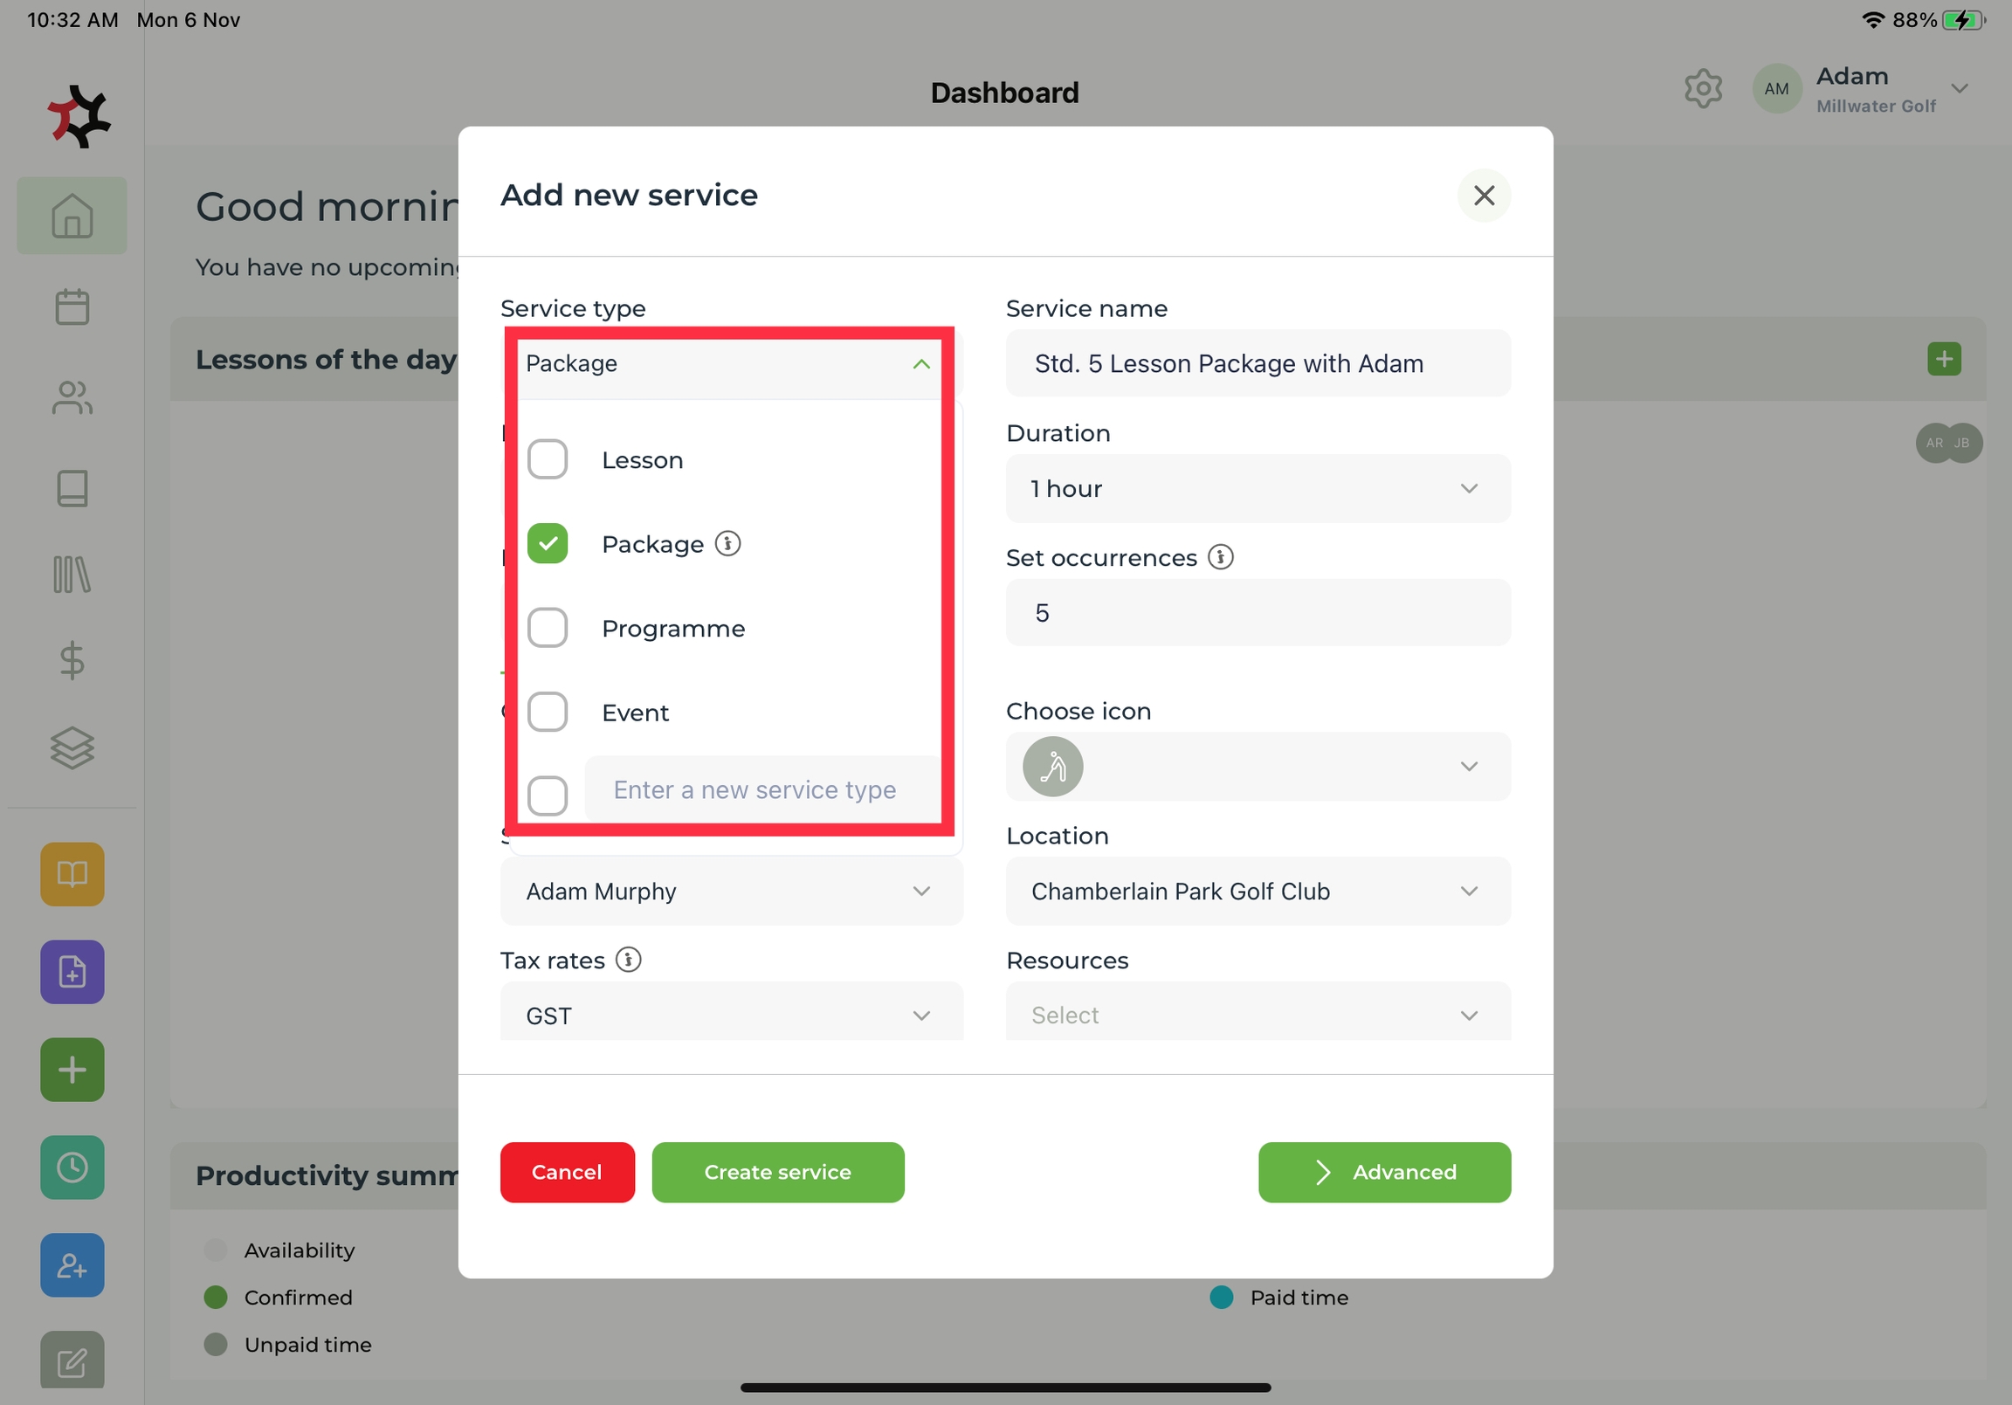Click the Enter a new service type field
The height and width of the screenshot is (1405, 2012).
tap(754, 789)
